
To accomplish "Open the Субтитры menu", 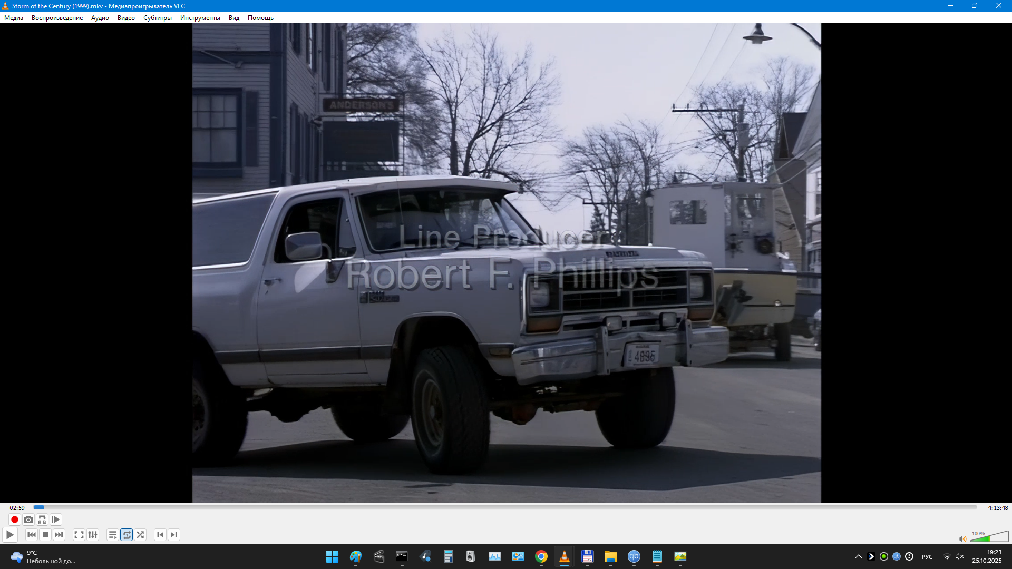I will 157,18.
